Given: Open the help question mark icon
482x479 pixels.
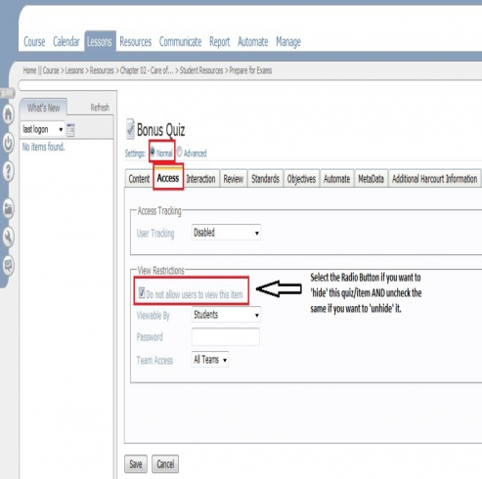Looking at the screenshot, I should [8, 171].
